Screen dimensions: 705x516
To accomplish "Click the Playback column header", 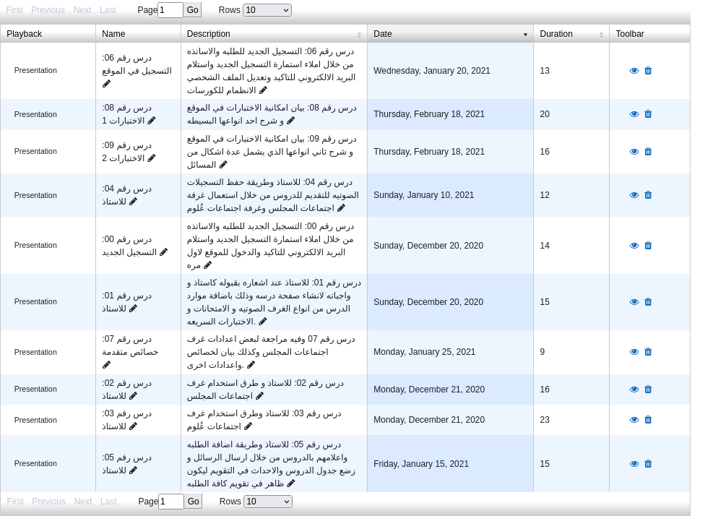I will coord(48,34).
